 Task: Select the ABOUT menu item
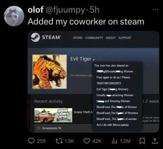(x=111, y=38)
